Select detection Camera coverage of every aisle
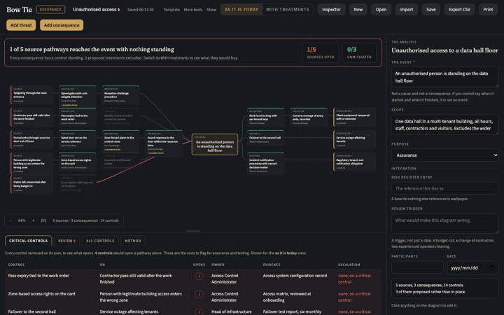Image resolution: width=504 pixels, height=315 pixels. pyautogui.click(x=309, y=118)
